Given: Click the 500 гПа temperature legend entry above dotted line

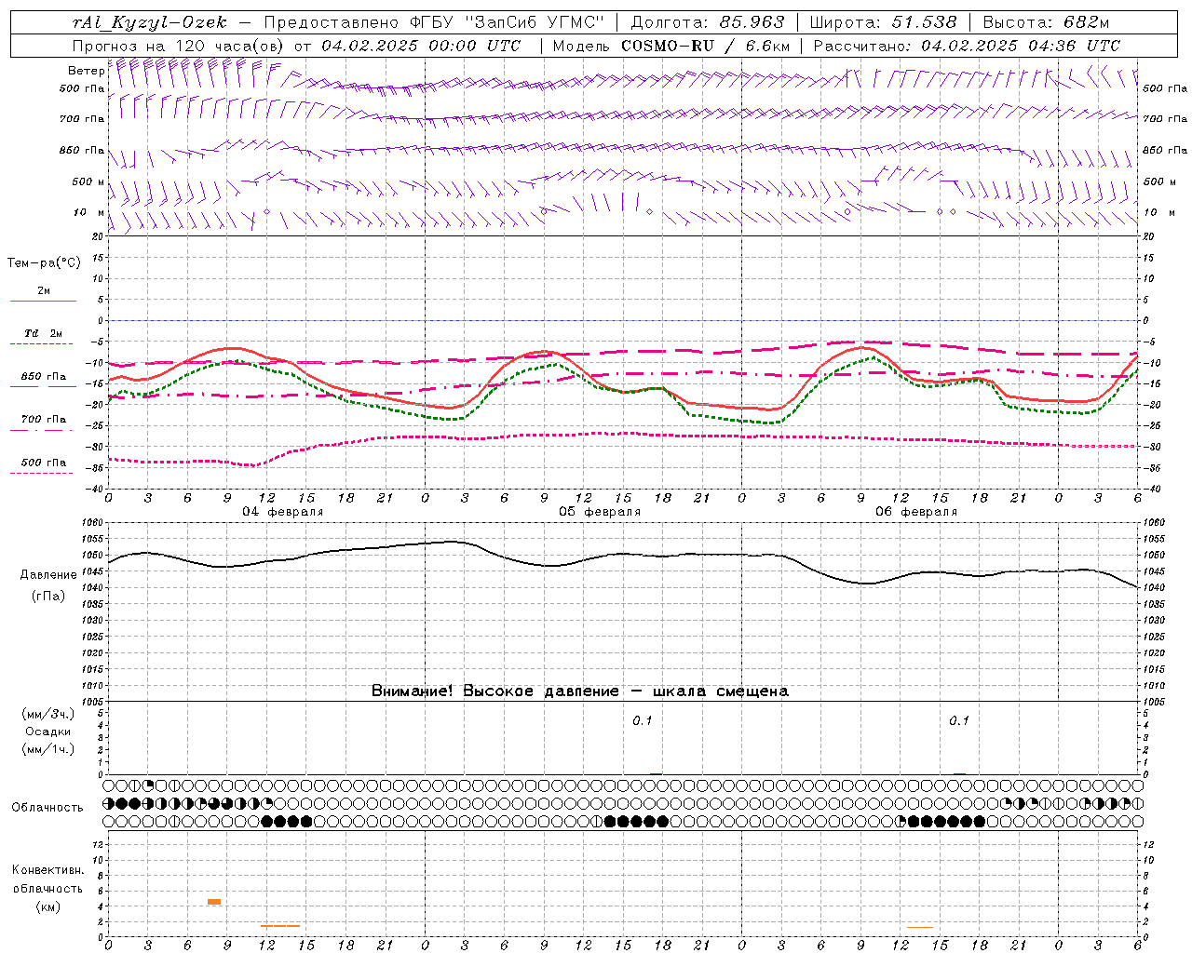Looking at the screenshot, I should [x=44, y=463].
